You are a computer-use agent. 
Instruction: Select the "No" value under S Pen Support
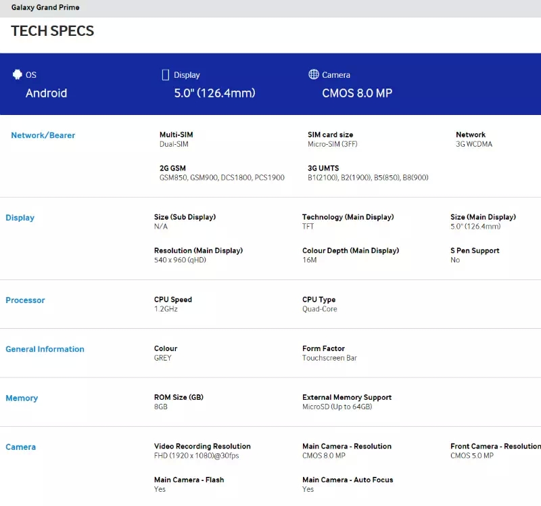pos(455,260)
